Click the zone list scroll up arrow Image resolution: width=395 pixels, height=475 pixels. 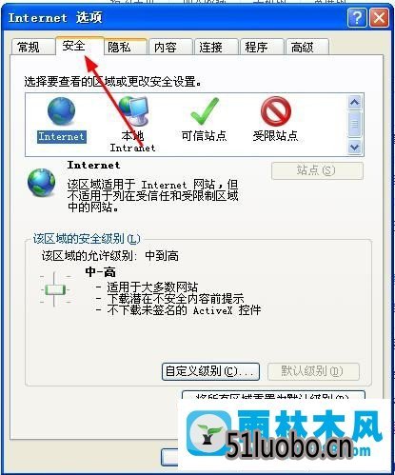pos(354,103)
